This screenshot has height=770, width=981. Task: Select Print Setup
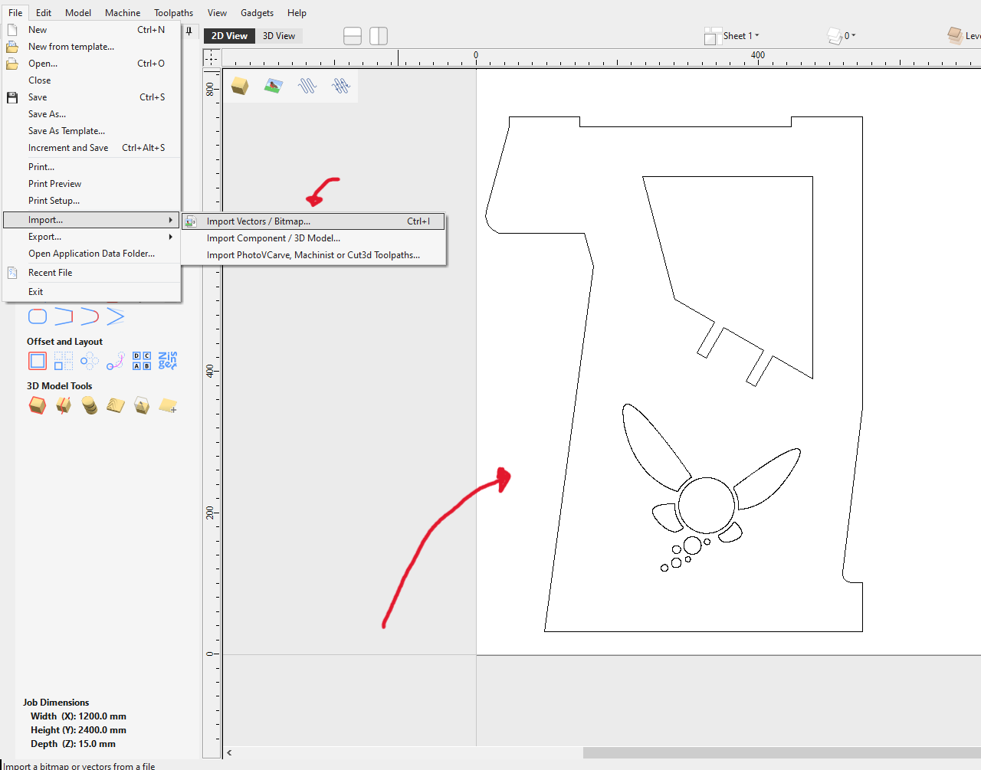pos(91,201)
